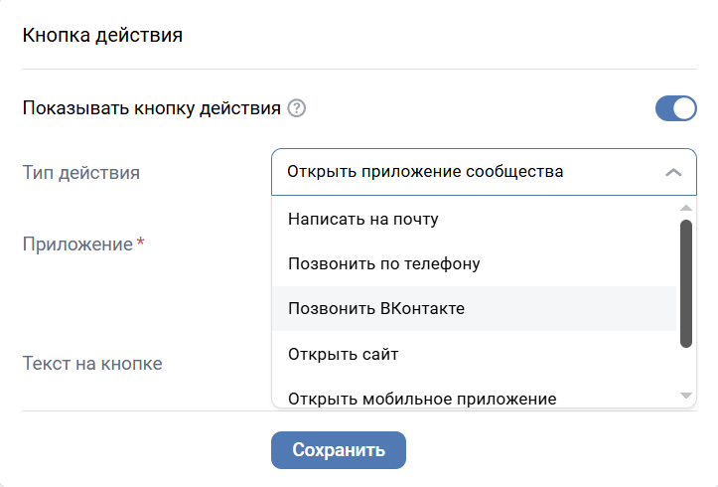Click the 'Показывать кнопку действия' label text
The height and width of the screenshot is (487, 718).
tap(151, 108)
